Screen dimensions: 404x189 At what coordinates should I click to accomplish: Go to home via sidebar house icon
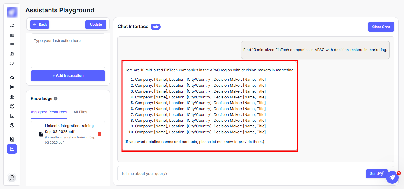click(12, 78)
